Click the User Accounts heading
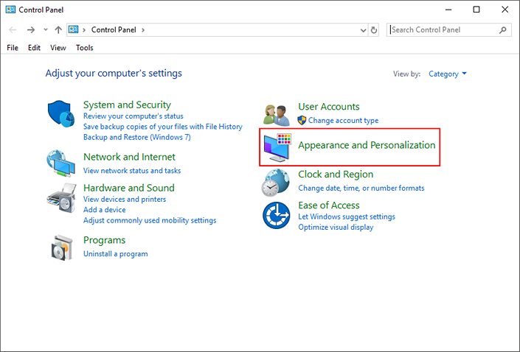The height and width of the screenshot is (352, 520). click(x=329, y=107)
